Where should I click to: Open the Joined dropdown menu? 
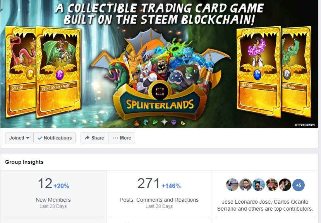[19, 138]
